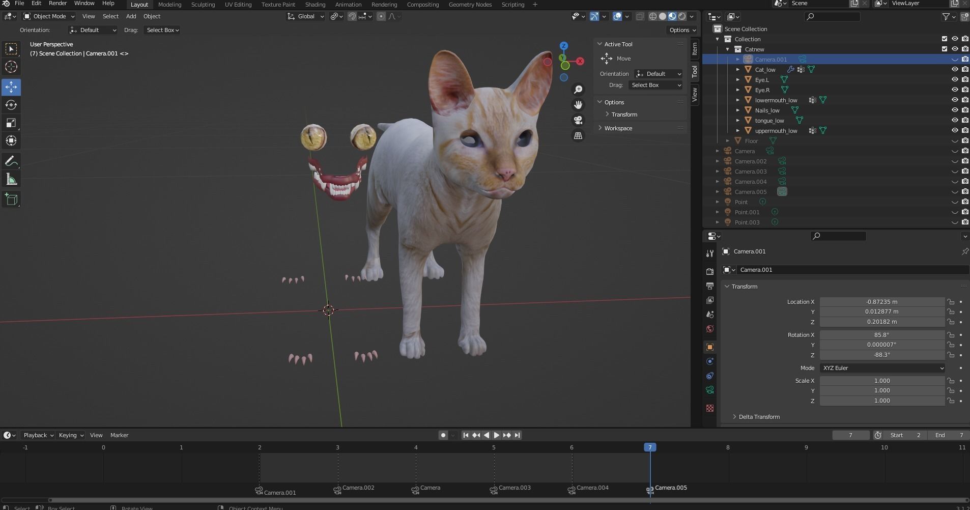970x510 pixels.
Task: Open Geometry Nodes workspace tab
Action: [470, 5]
